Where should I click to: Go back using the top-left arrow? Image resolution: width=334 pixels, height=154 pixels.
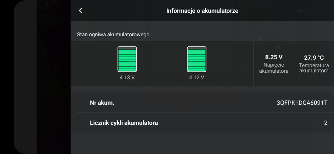(x=80, y=11)
